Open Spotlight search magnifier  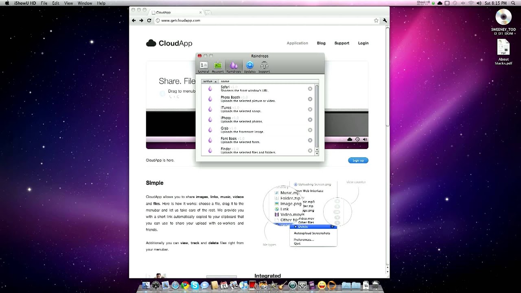point(513,3)
